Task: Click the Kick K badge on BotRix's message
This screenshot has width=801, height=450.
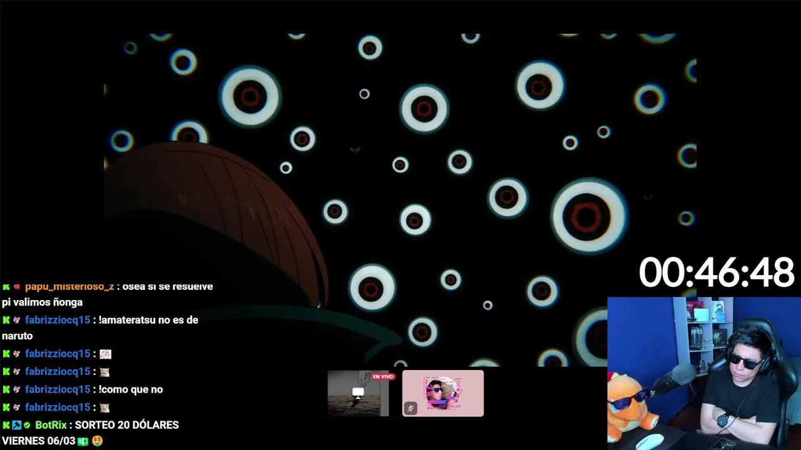Action: pyautogui.click(x=6, y=425)
